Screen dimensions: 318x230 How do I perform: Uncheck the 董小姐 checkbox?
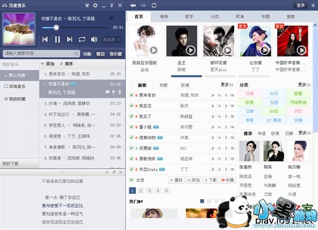pos(131,127)
